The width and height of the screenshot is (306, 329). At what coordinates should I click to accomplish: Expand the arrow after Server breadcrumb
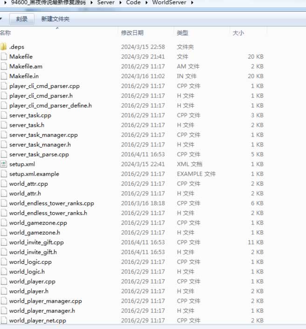coord(121,3)
